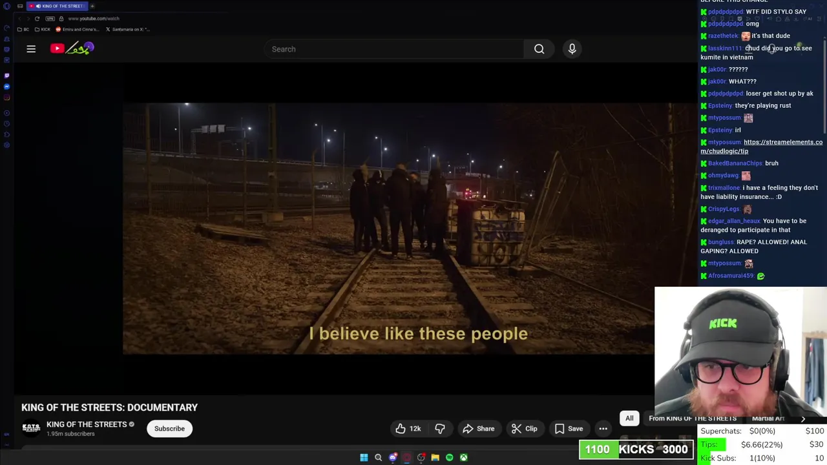Open Spotify from the taskbar
Image resolution: width=827 pixels, height=465 pixels.
449,457
